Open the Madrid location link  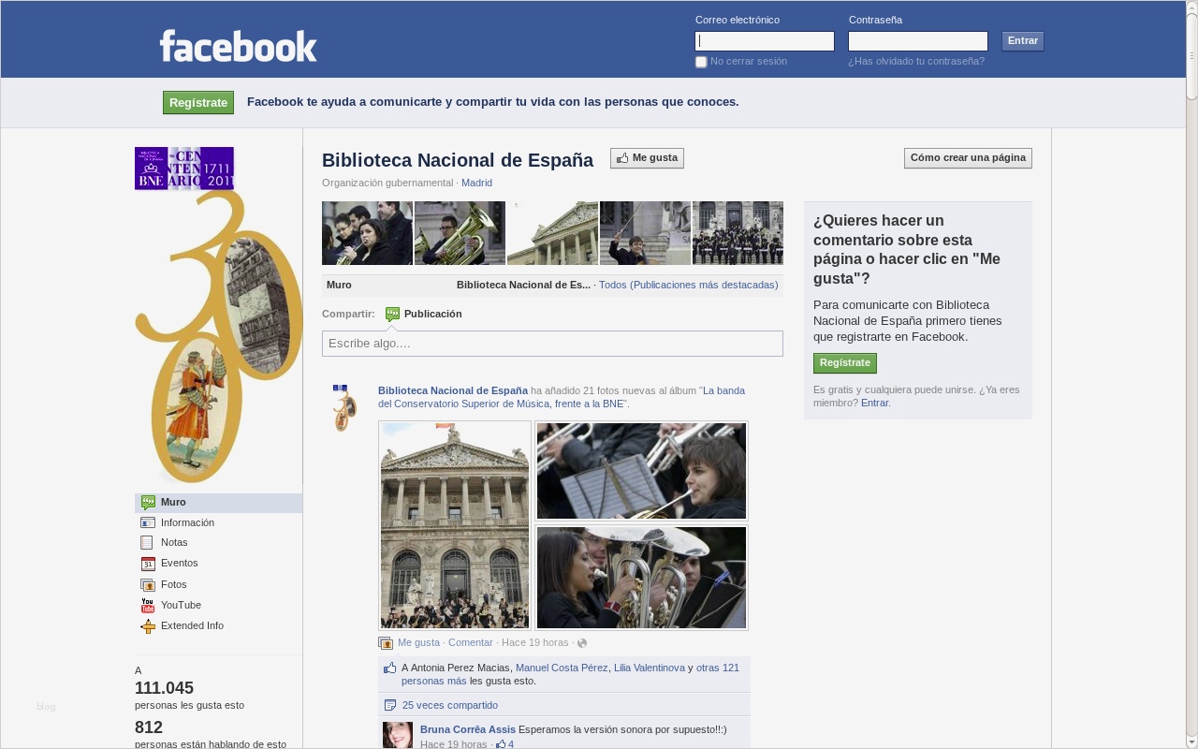pyautogui.click(x=476, y=183)
